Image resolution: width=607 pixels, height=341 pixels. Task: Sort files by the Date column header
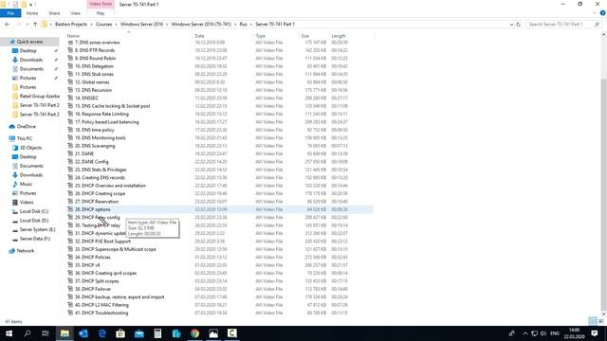click(199, 36)
